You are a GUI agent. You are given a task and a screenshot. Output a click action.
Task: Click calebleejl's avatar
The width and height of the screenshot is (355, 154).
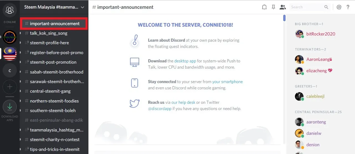(299, 96)
